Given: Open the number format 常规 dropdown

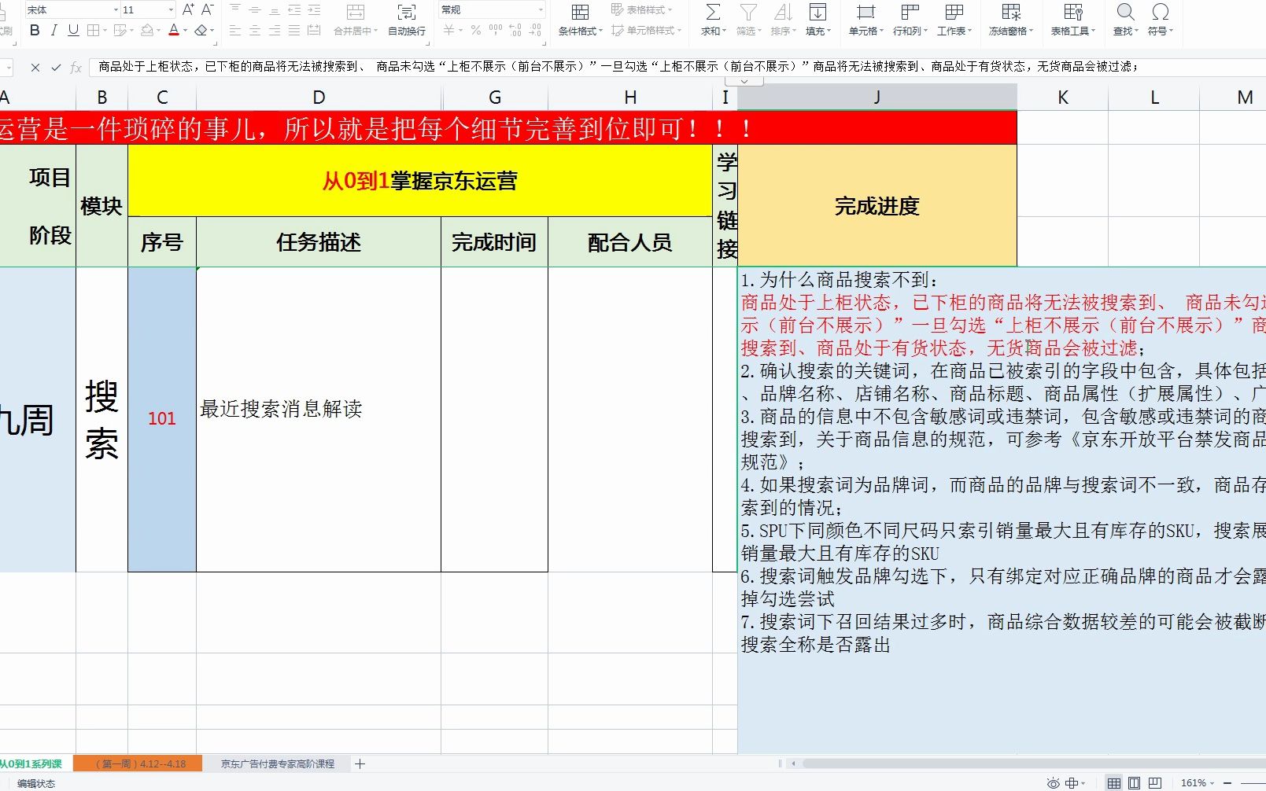Looking at the screenshot, I should (x=541, y=10).
